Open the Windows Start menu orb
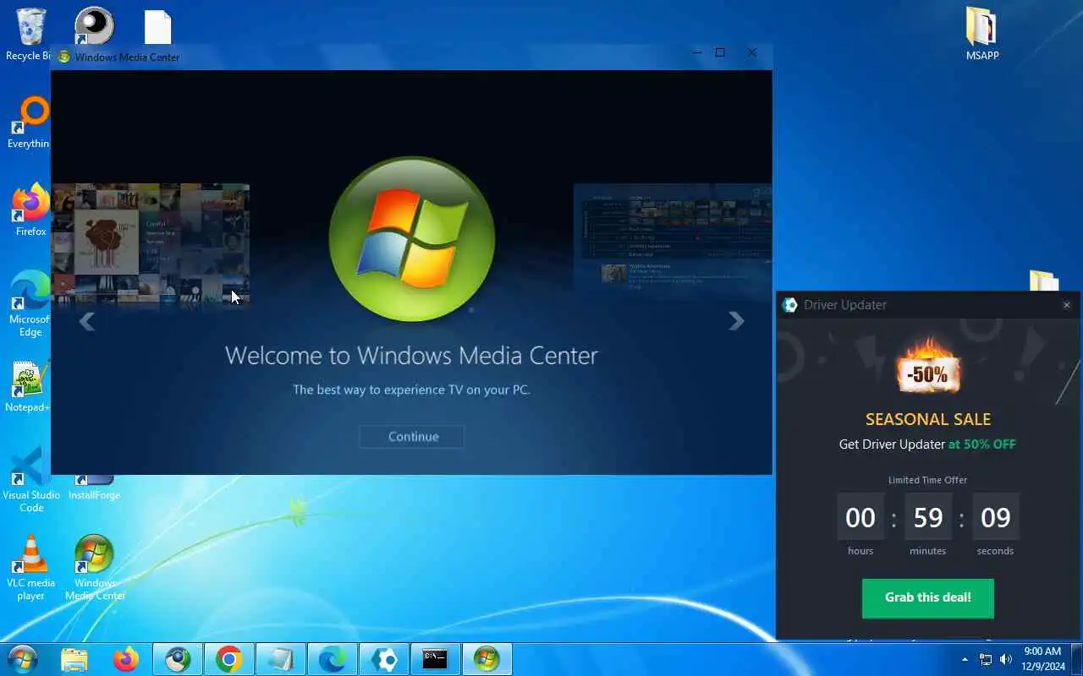This screenshot has height=676, width=1083. (23, 659)
